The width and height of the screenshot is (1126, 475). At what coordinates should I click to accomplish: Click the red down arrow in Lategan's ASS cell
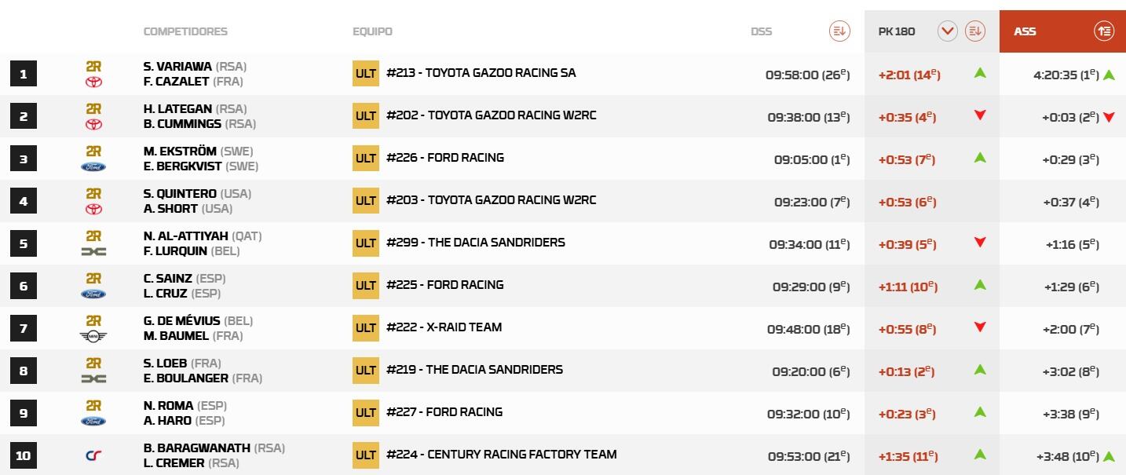[1109, 117]
